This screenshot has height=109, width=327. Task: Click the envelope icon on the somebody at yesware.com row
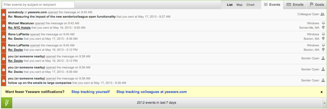pos(4,15)
